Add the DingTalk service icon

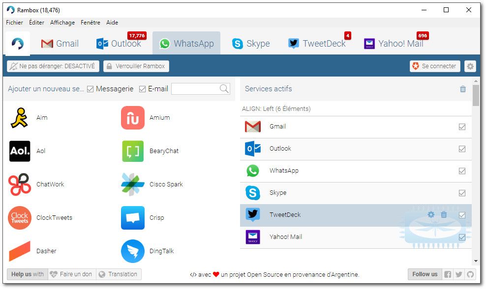pos(133,251)
